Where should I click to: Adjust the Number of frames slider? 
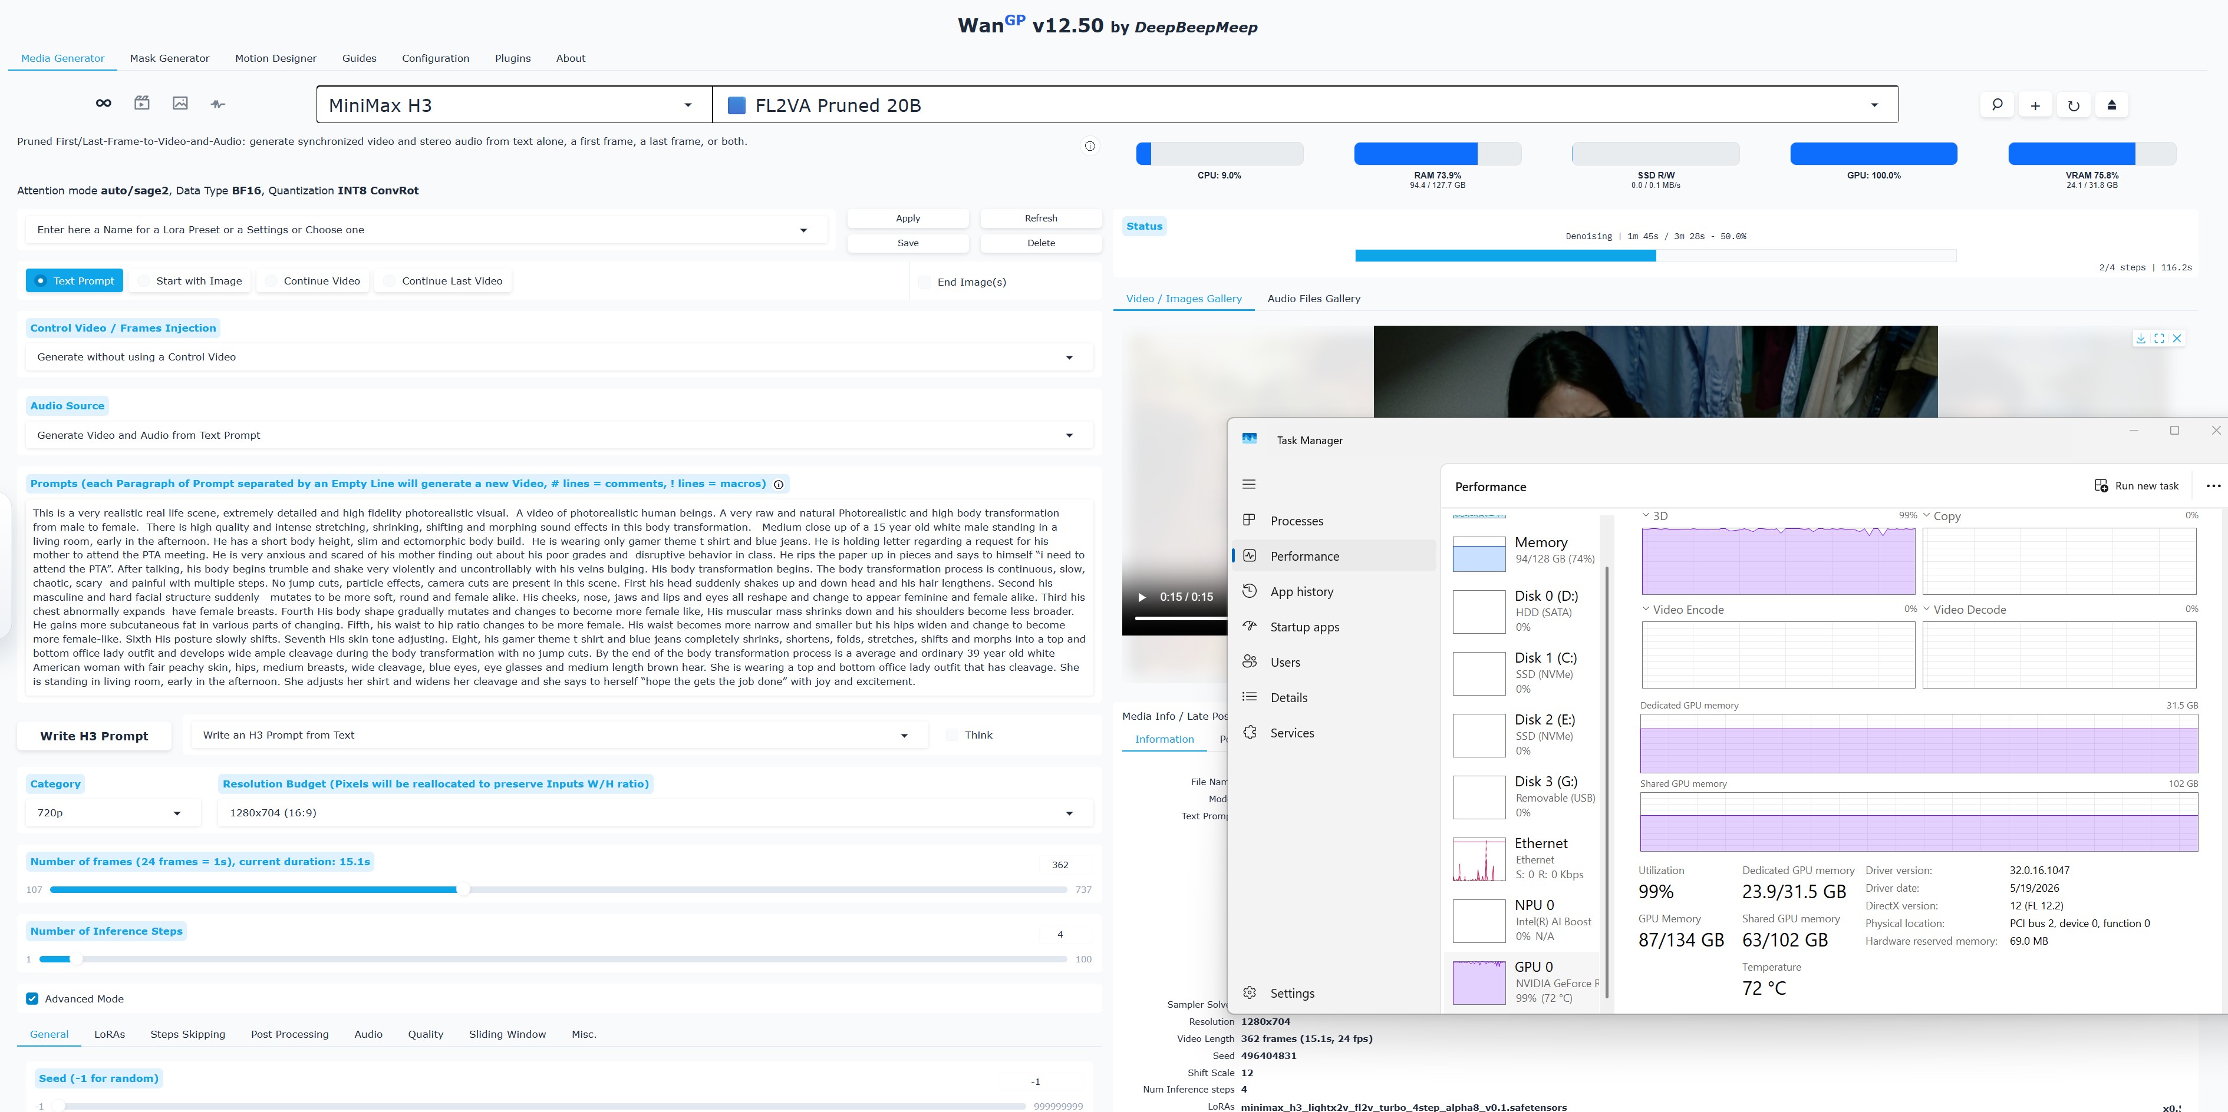(558, 889)
